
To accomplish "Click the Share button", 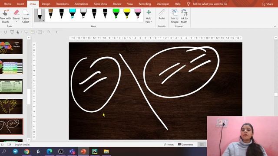I will pyautogui.click(x=268, y=4).
